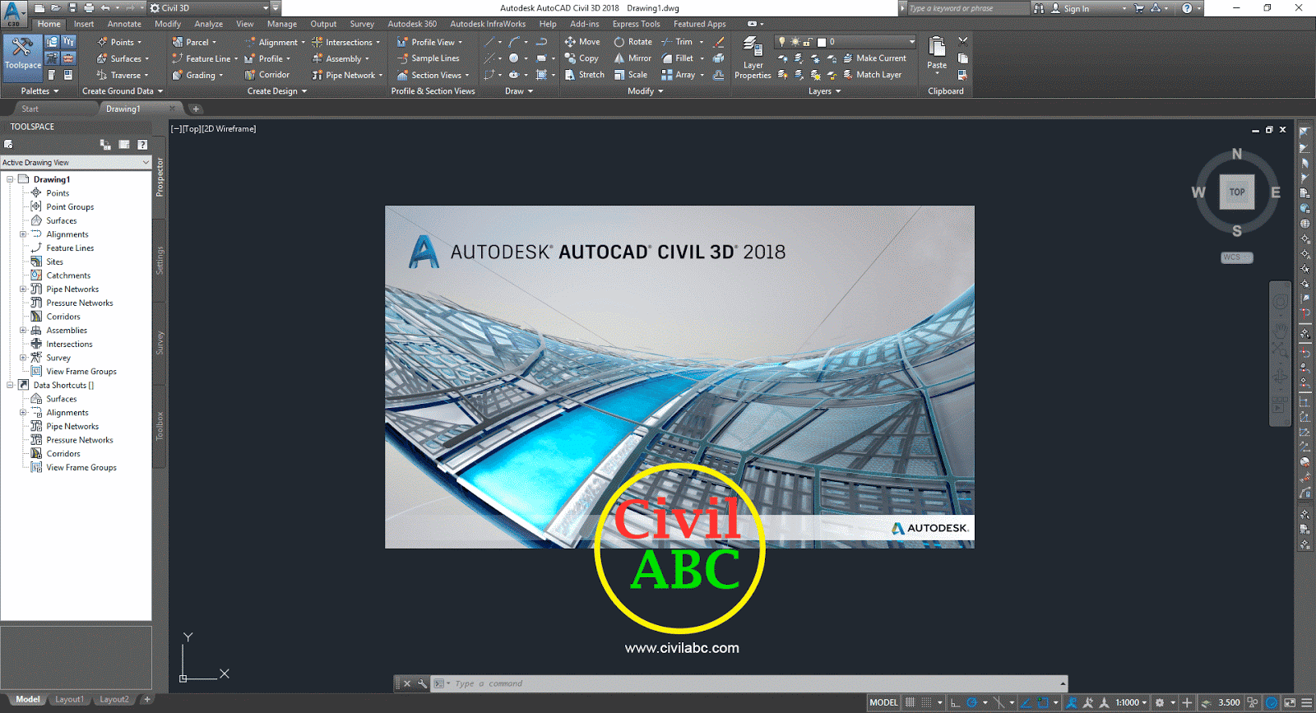Open the Civil 3D workspace dropdown
Viewport: 1316px width, 713px height.
[x=209, y=7]
